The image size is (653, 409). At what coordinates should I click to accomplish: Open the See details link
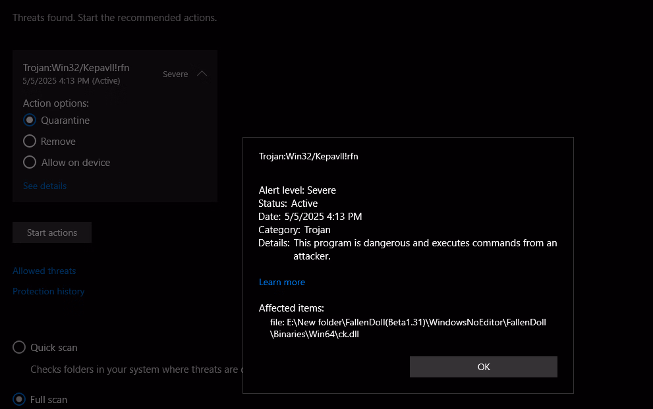[45, 186]
